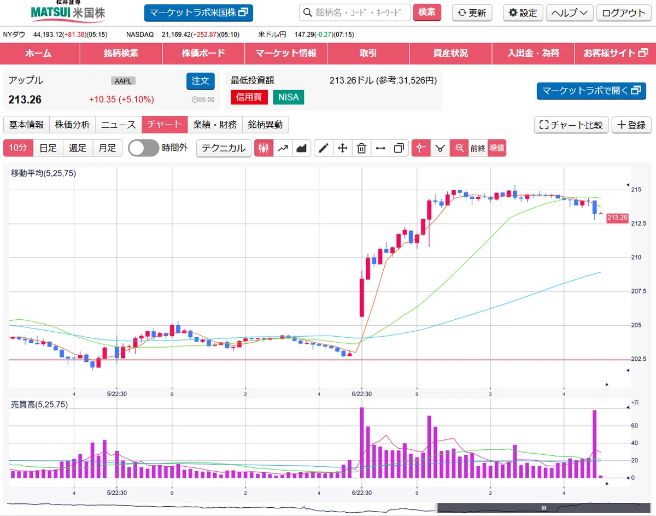The image size is (656, 516).
Task: Click magnifier icon in search box
Action: pyautogui.click(x=308, y=13)
